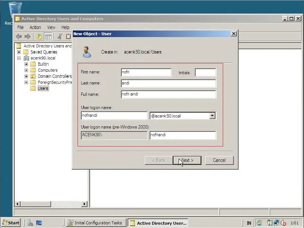Select the Builtin tree item label

(43, 64)
